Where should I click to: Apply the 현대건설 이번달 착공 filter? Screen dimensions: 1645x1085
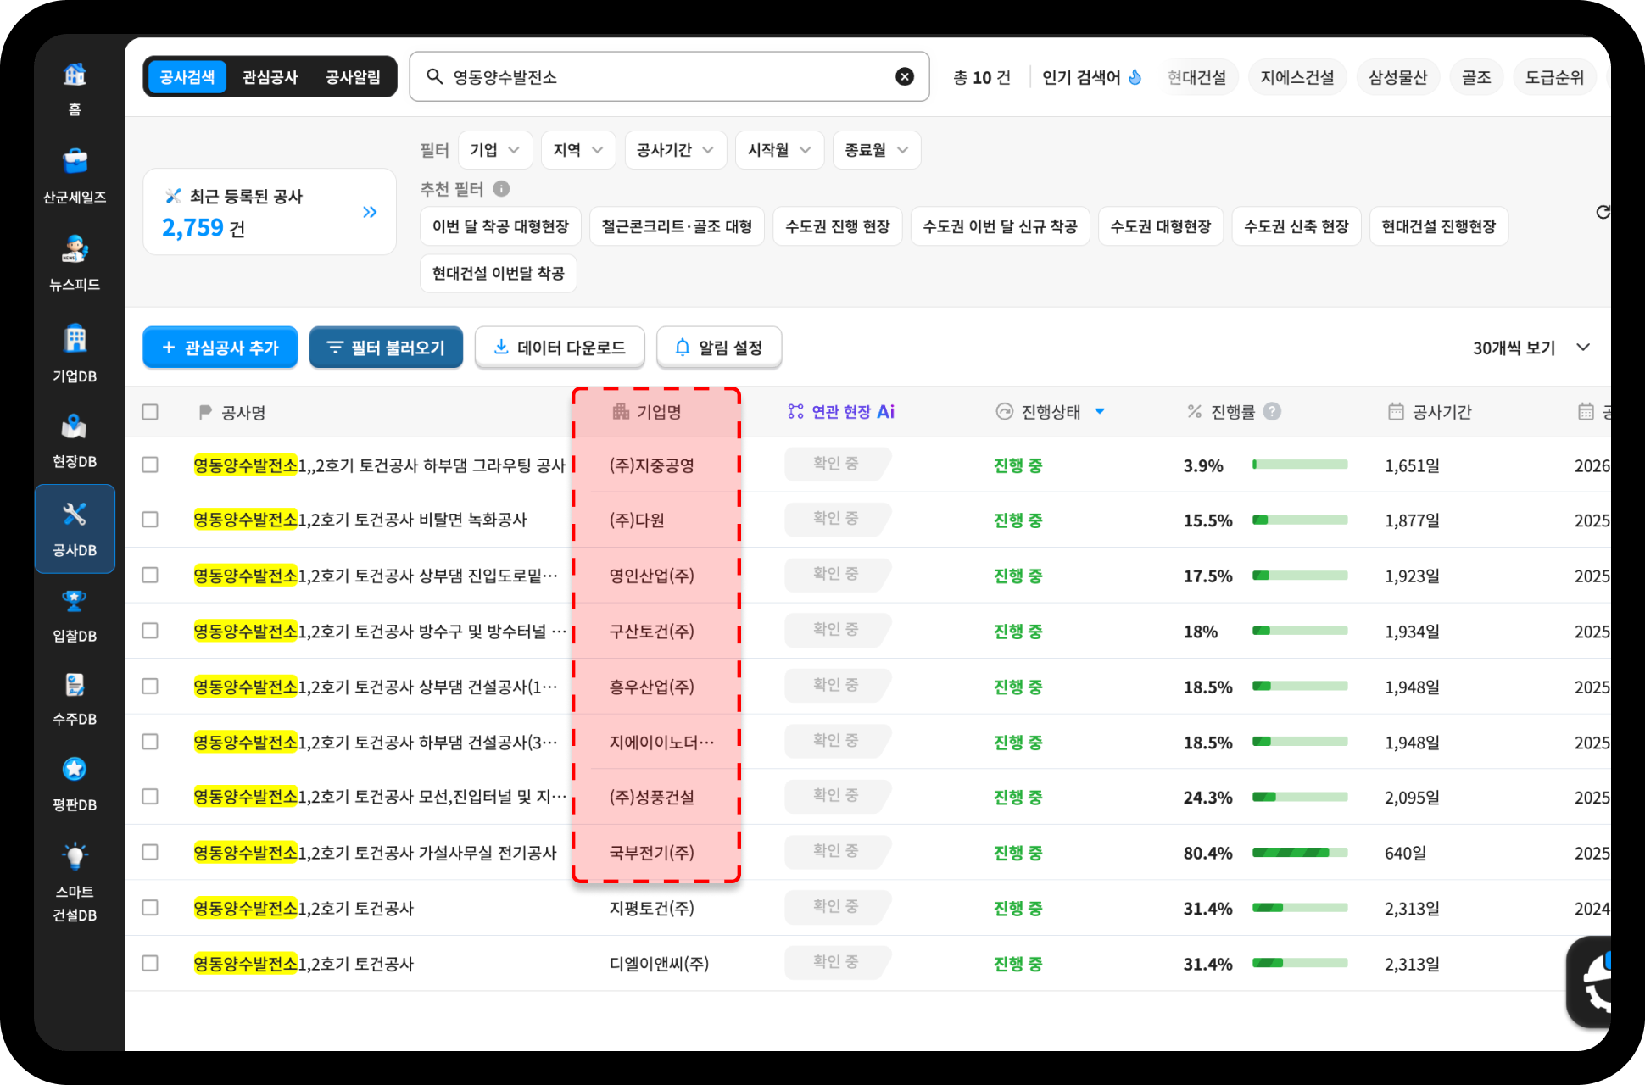coord(499,273)
